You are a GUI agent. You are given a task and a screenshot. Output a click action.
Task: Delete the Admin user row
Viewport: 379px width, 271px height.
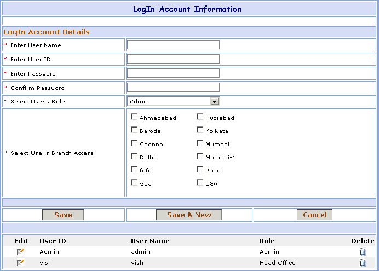click(362, 252)
